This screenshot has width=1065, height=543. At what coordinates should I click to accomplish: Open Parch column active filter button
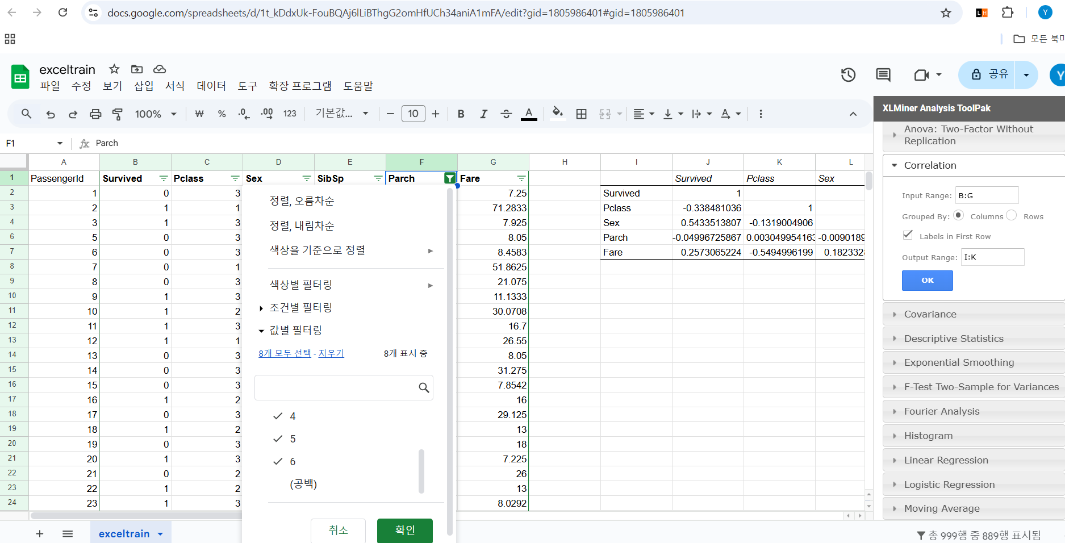pos(450,178)
